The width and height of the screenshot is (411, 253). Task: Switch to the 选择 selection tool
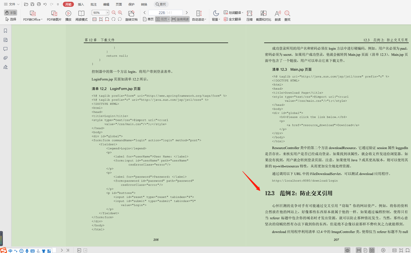[x=11, y=19]
